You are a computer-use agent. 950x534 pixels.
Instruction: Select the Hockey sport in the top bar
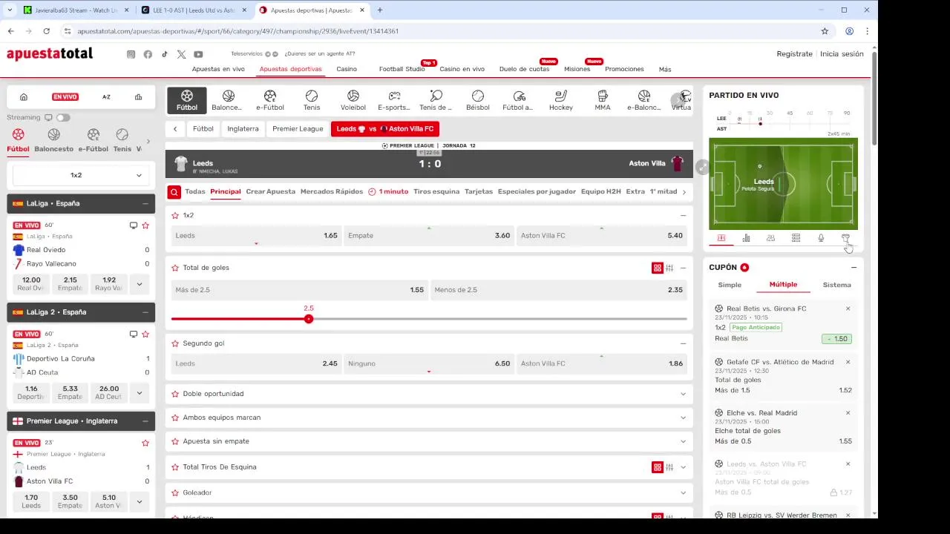[x=561, y=100]
